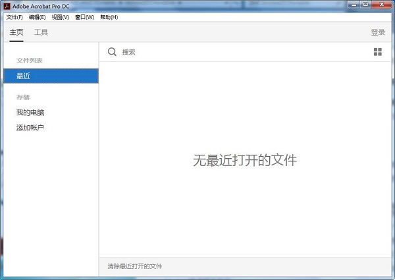
Task: Switch to the 工具 tab
Action: point(41,32)
